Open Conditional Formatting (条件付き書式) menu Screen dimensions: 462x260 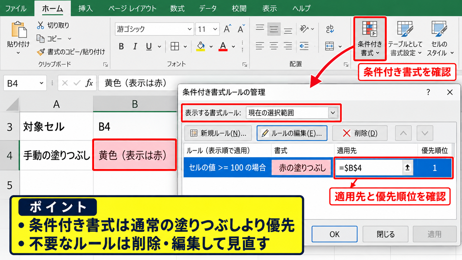pyautogui.click(x=370, y=39)
